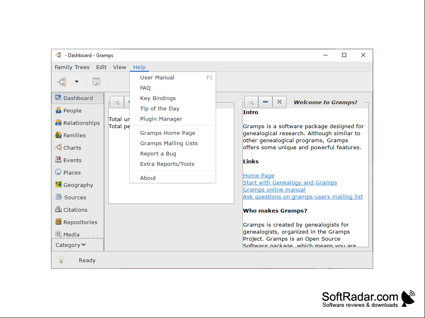This screenshot has width=425, height=318.
Task: Open the Geography category icon
Action: tap(58, 185)
